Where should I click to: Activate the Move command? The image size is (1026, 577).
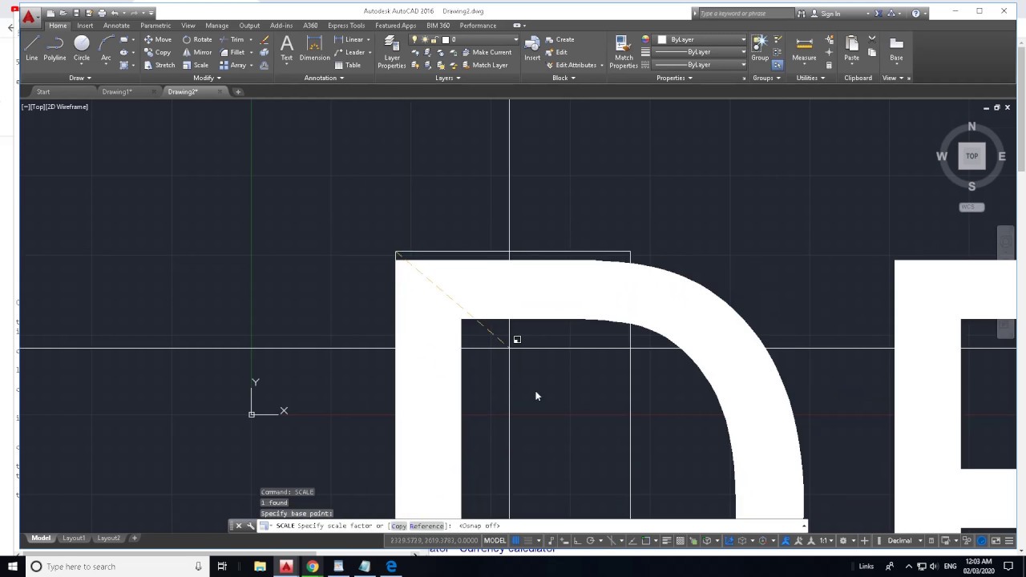158,39
